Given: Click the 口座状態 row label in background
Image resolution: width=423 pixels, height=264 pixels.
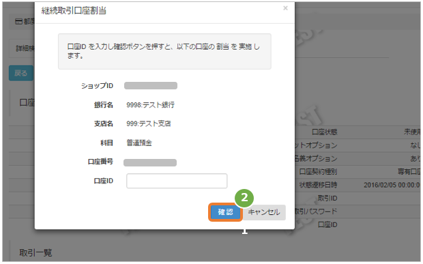Looking at the screenshot, I should click(325, 132).
